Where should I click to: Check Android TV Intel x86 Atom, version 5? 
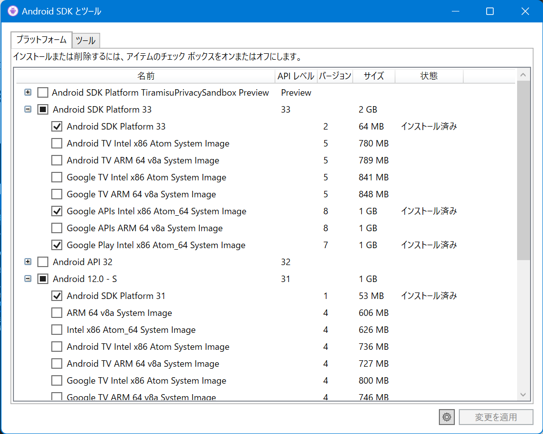(57, 144)
